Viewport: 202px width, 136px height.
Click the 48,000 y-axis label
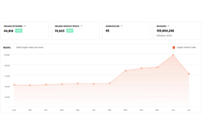7,87
